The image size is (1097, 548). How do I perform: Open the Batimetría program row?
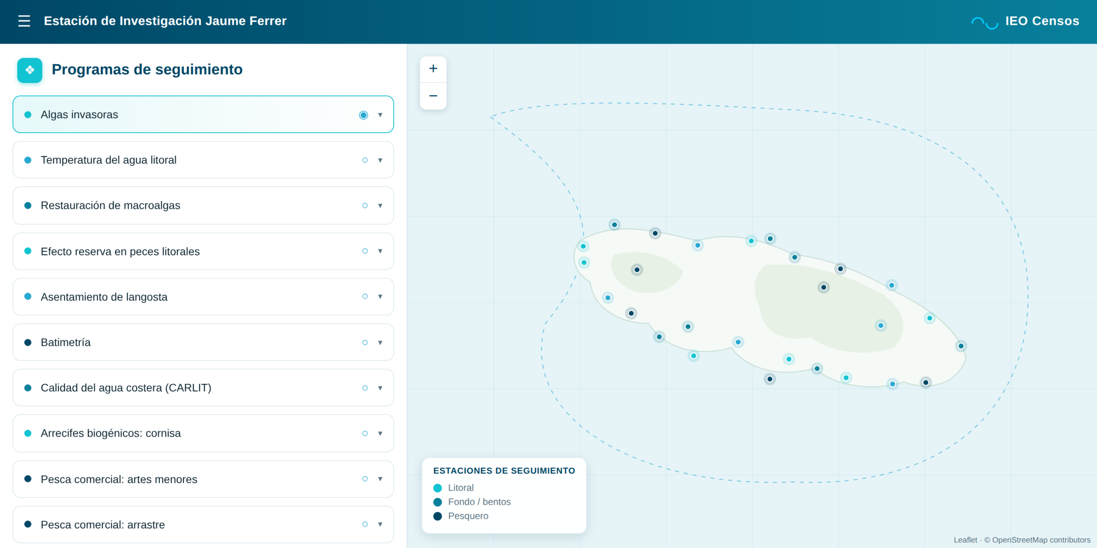pyautogui.click(x=203, y=342)
